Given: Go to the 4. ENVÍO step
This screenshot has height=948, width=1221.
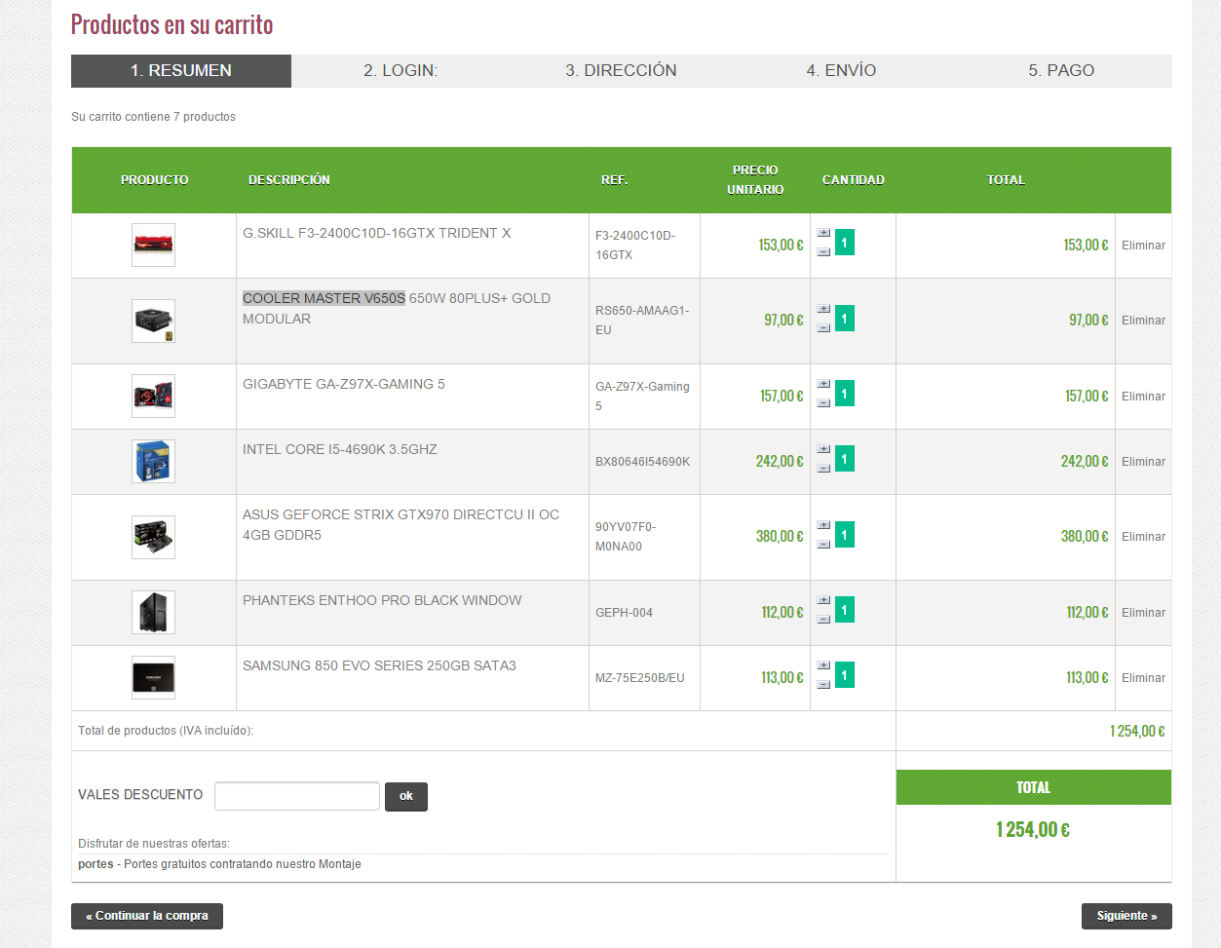Looking at the screenshot, I should 841,71.
